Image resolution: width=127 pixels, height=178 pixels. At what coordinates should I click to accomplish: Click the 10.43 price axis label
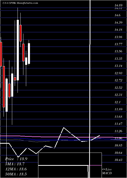click(118, 160)
